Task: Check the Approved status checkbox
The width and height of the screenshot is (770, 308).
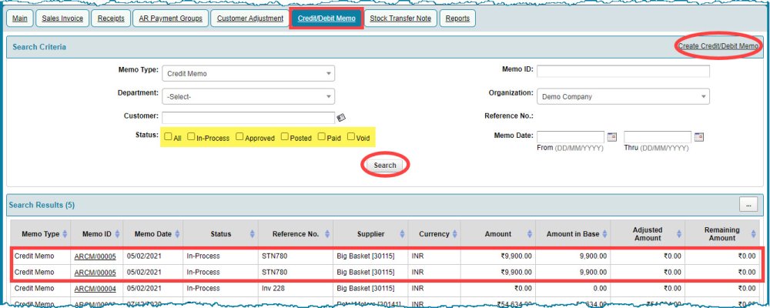Action: coord(239,136)
